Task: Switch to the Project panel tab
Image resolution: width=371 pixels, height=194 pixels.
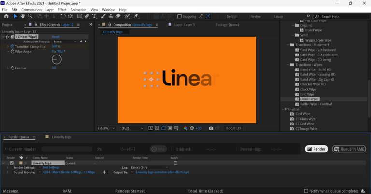Action: tap(7, 25)
